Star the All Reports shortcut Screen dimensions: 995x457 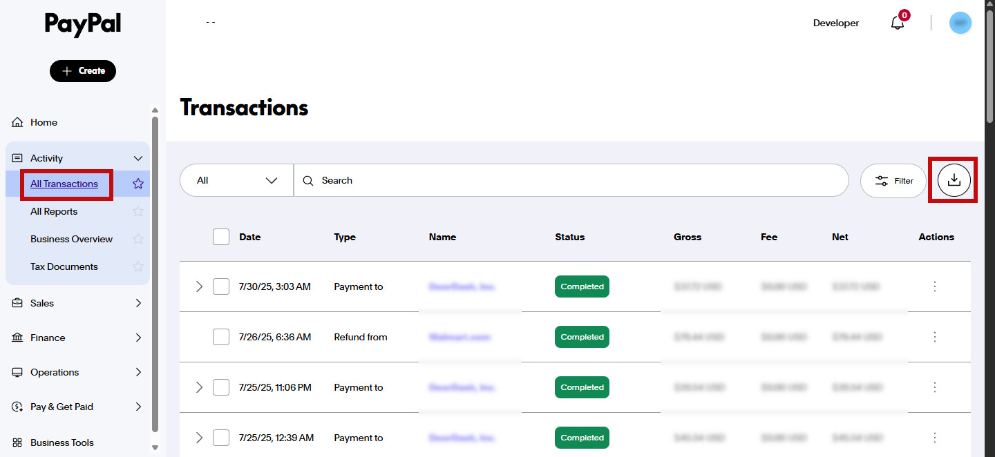pos(138,211)
